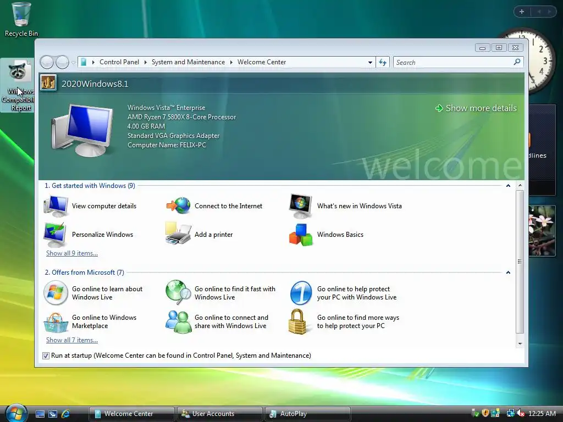The image size is (563, 422).
Task: Click the padlock protect your PC icon
Action: point(297,321)
